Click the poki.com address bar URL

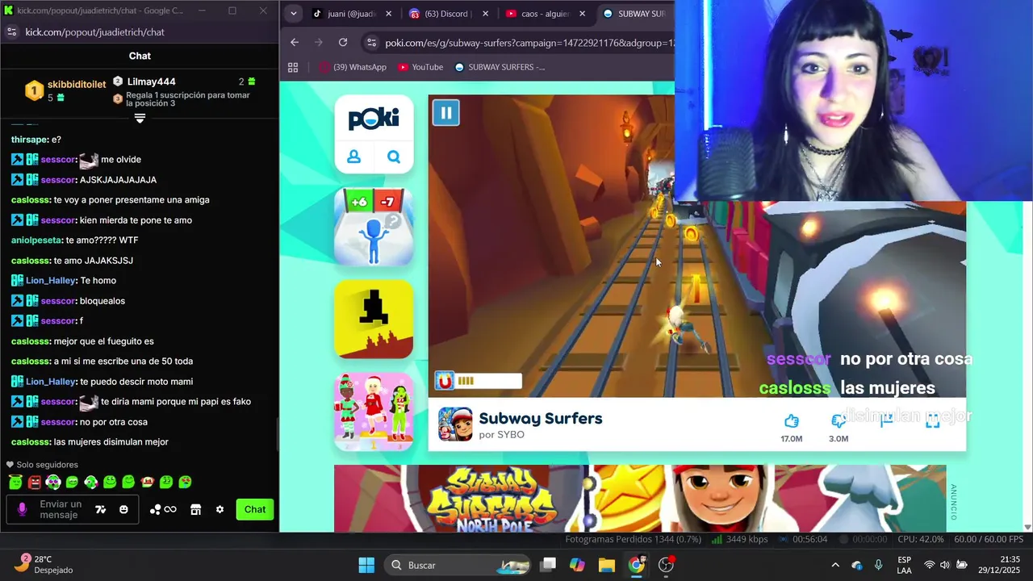(529, 43)
